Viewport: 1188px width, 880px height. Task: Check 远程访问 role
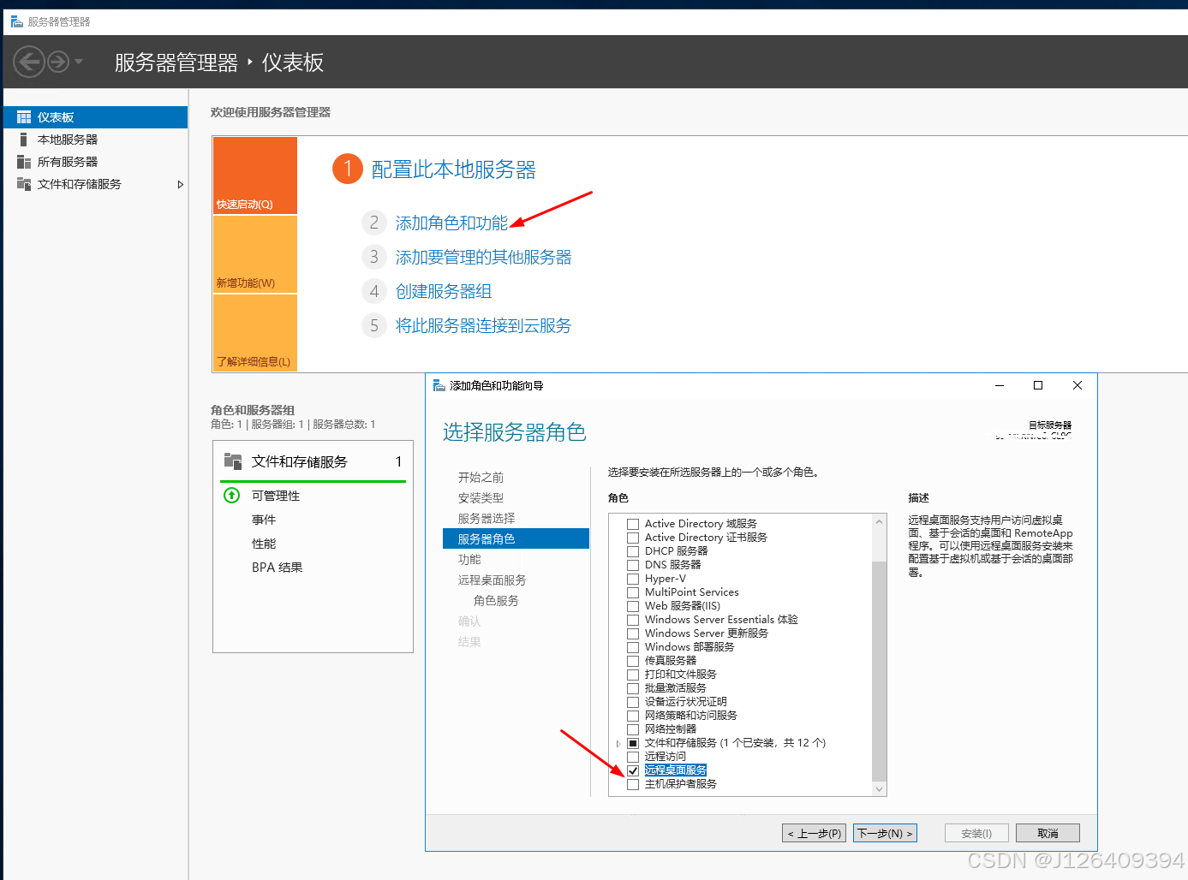click(x=633, y=757)
